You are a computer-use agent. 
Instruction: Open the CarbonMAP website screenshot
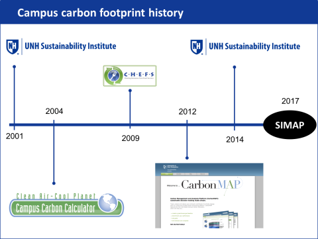pos(209,195)
